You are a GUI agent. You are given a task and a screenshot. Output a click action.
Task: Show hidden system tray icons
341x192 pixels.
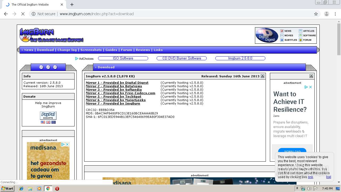click(x=297, y=189)
